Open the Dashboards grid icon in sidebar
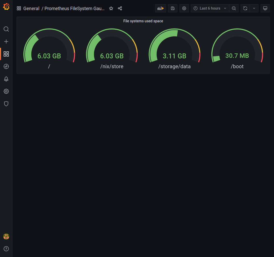 [x=6, y=54]
